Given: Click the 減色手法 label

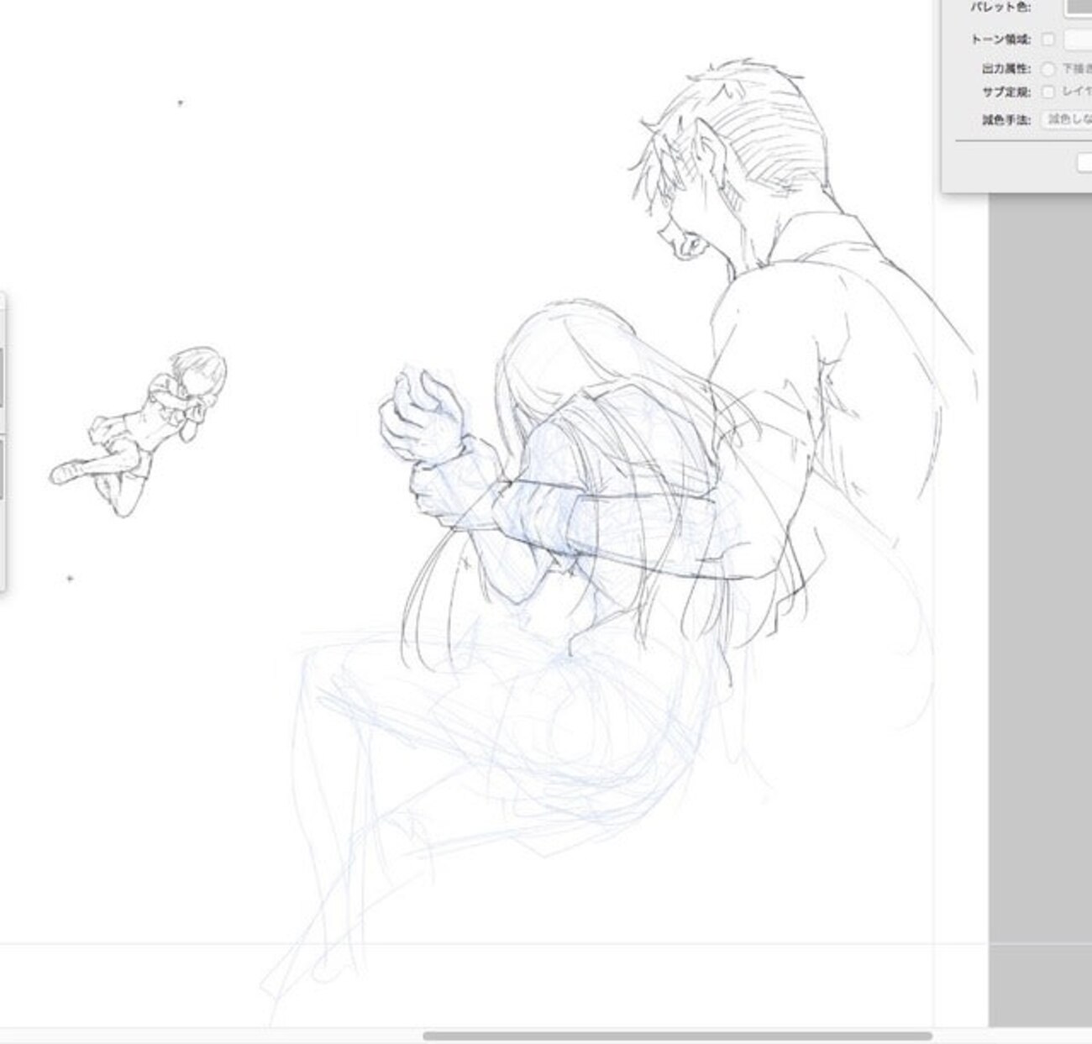Looking at the screenshot, I should [x=1006, y=120].
